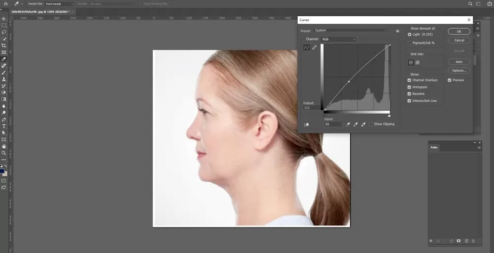Select the Eyedropper tool in the left toolbar
The width and height of the screenshot is (494, 253).
[4, 59]
